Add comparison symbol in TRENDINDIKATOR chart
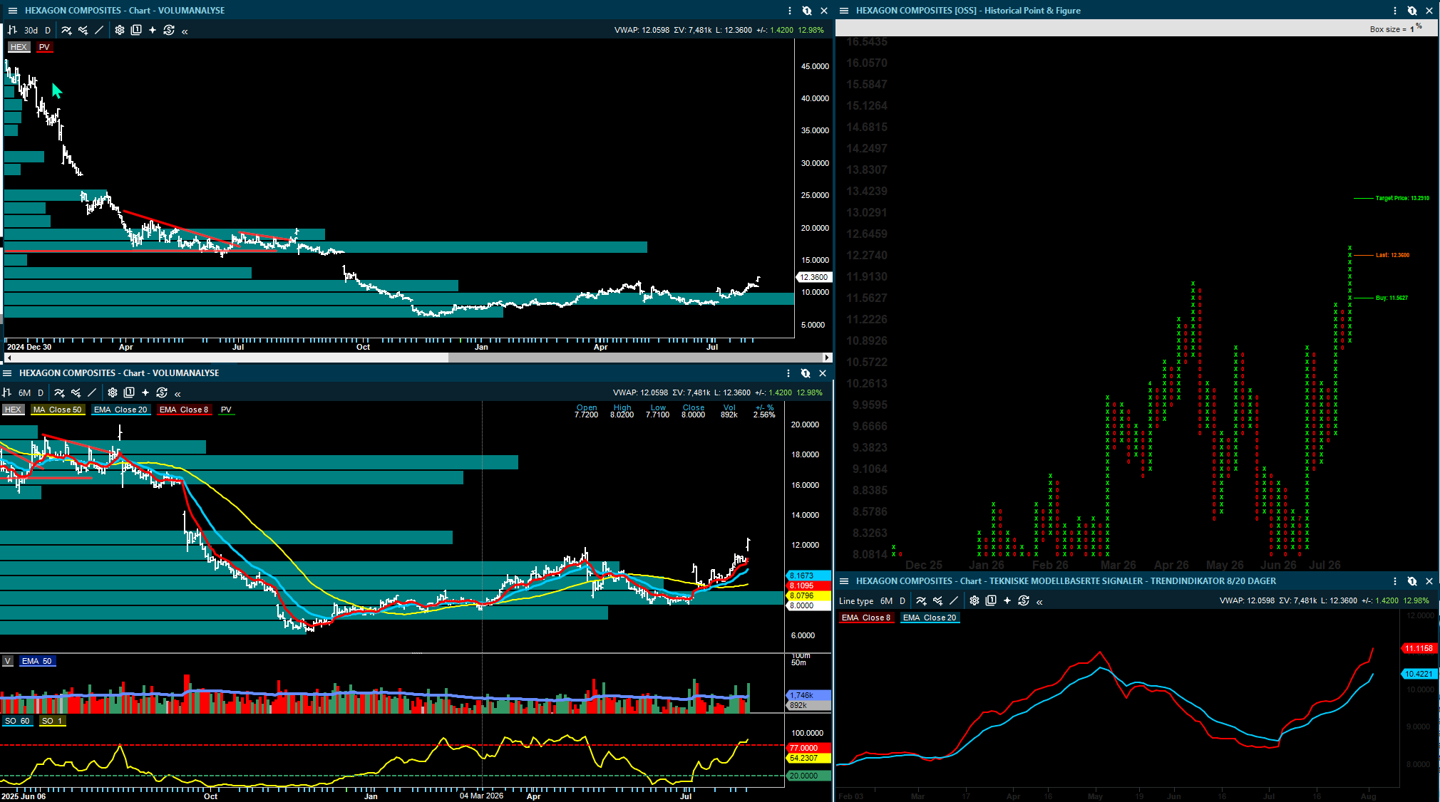Screen dimensions: 1440x802 pos(937,600)
